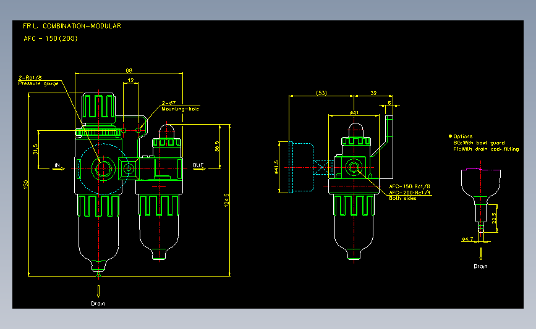Click the ø41 diameter dimension
Screen dimensions: 536x329
[354, 112]
